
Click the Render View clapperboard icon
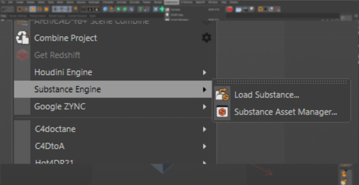[84, 9]
